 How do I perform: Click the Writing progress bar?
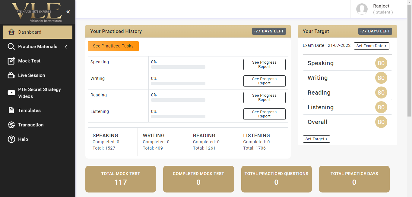tap(178, 83)
